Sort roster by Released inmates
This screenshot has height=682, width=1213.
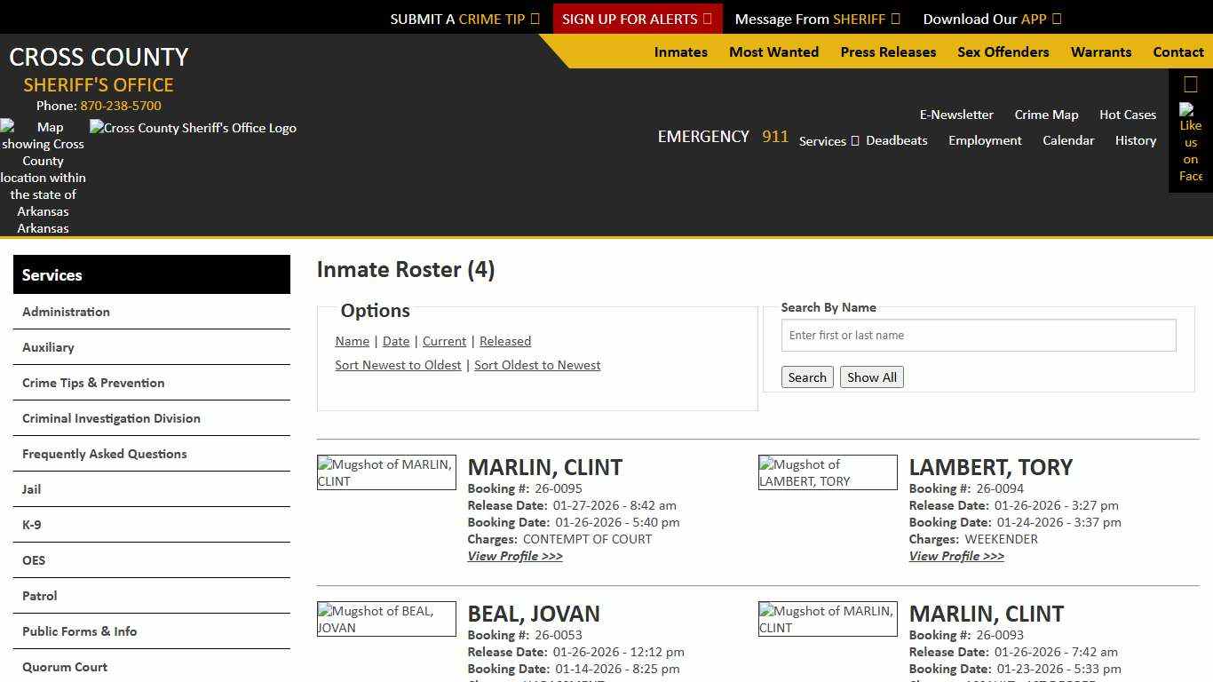tap(504, 341)
